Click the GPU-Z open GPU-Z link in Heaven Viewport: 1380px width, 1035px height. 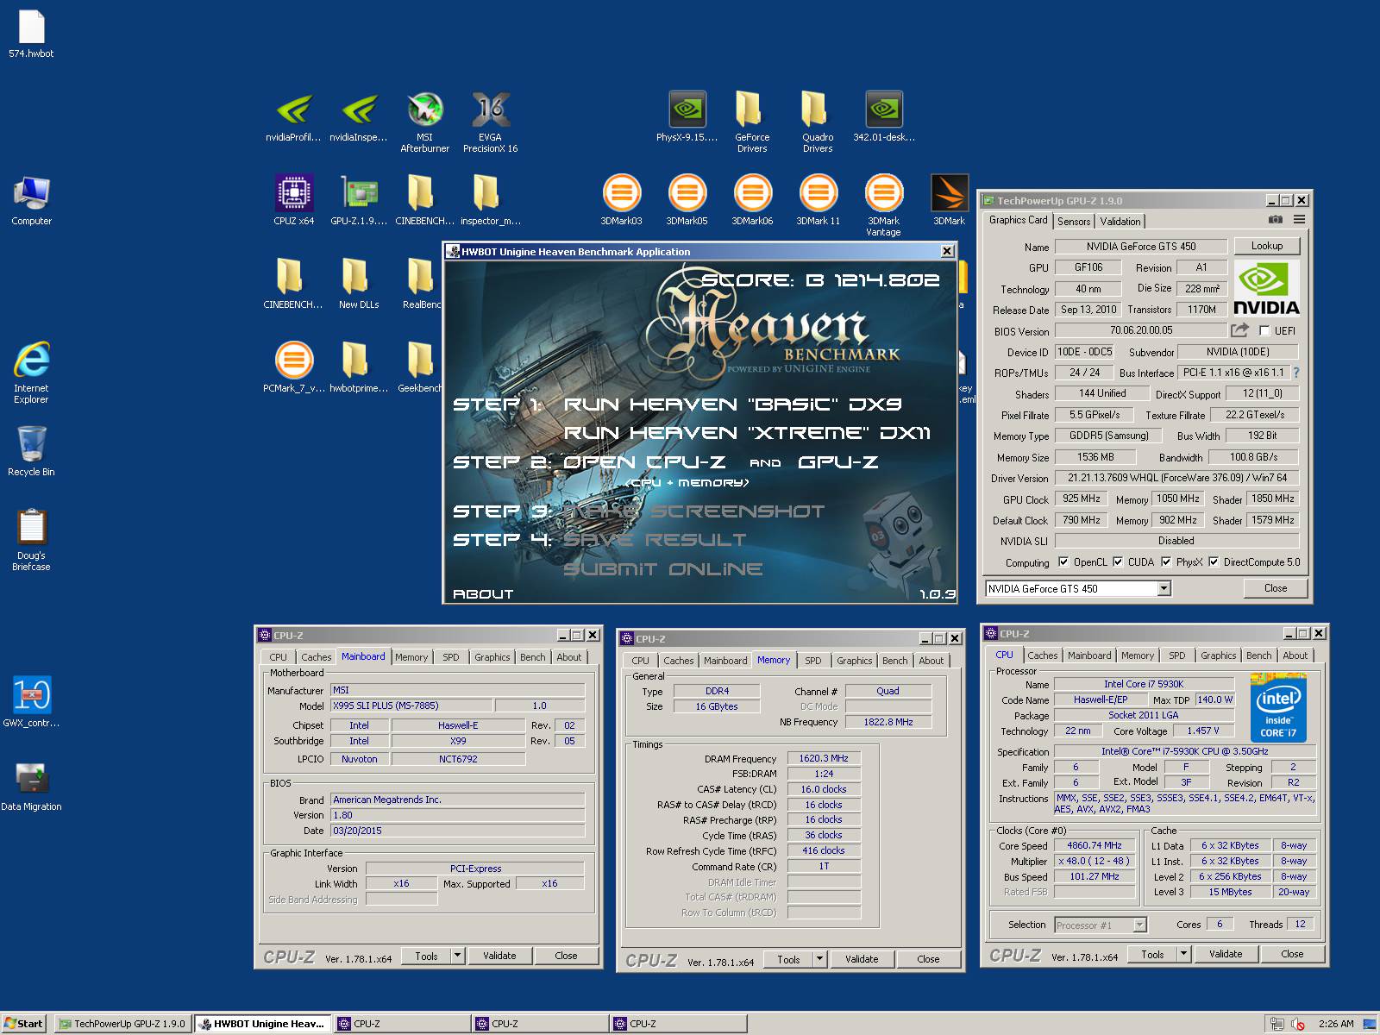(837, 462)
